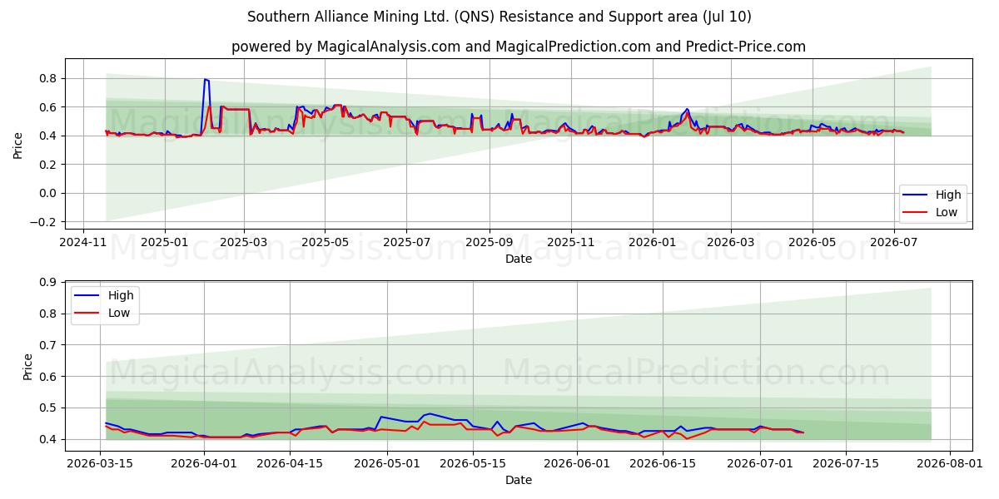Screen dimensions: 999x499
Task: Click the '2026-05-15' tick label
Action: [473, 463]
